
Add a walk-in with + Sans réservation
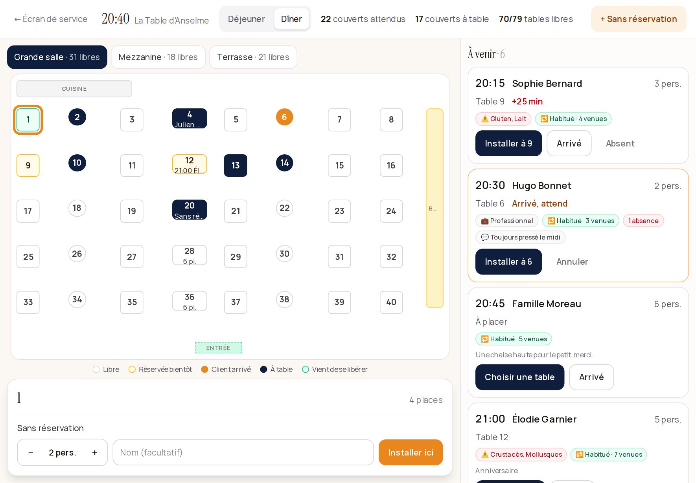tap(639, 19)
